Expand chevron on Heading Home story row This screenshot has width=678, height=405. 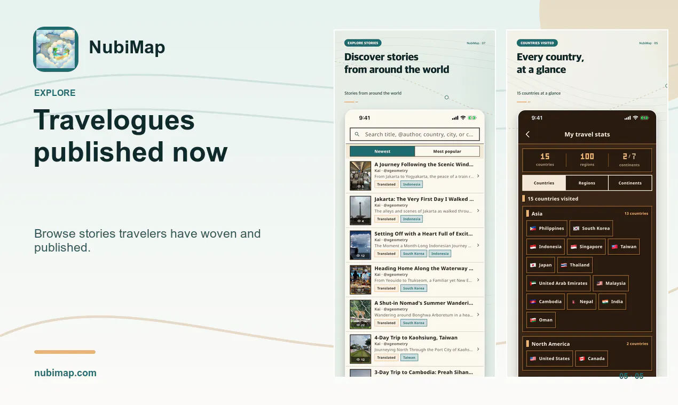point(478,280)
